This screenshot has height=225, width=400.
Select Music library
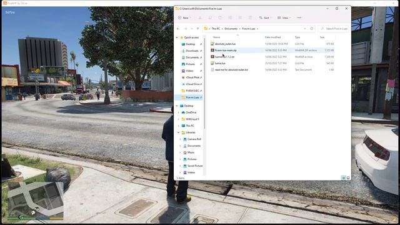tap(191, 152)
